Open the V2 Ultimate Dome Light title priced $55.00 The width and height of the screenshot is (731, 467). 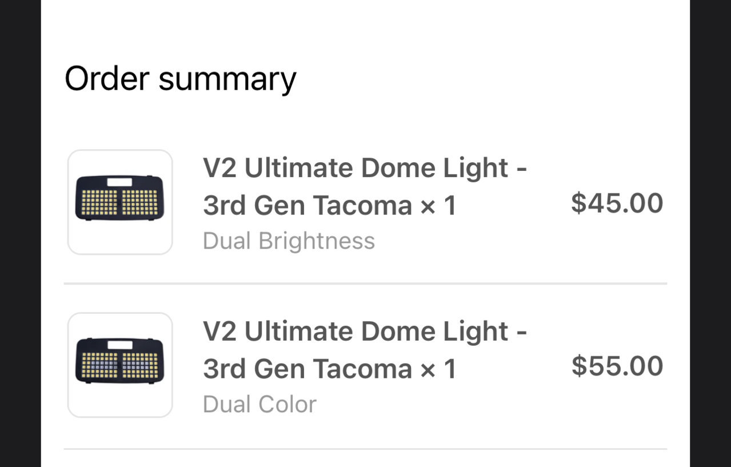(x=365, y=350)
